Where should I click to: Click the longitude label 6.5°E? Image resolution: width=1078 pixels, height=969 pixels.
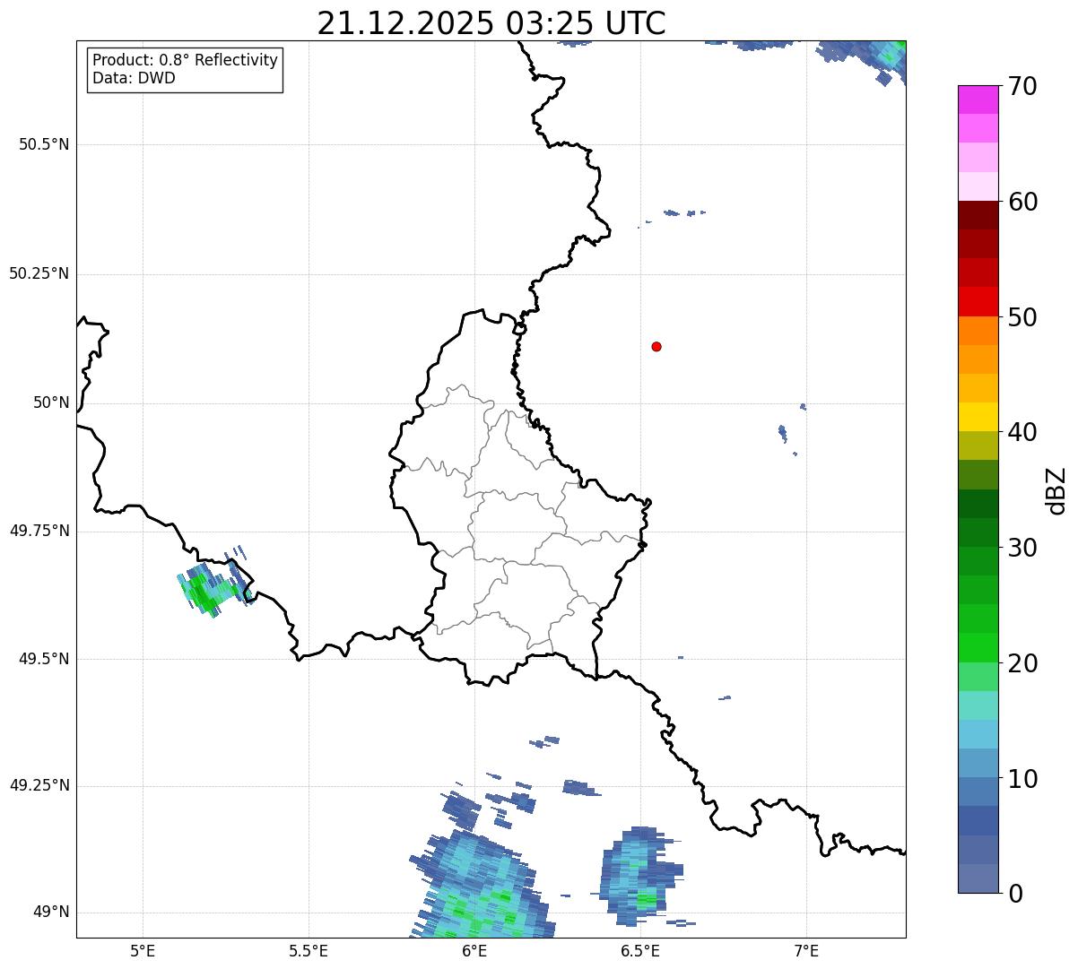coord(640,950)
